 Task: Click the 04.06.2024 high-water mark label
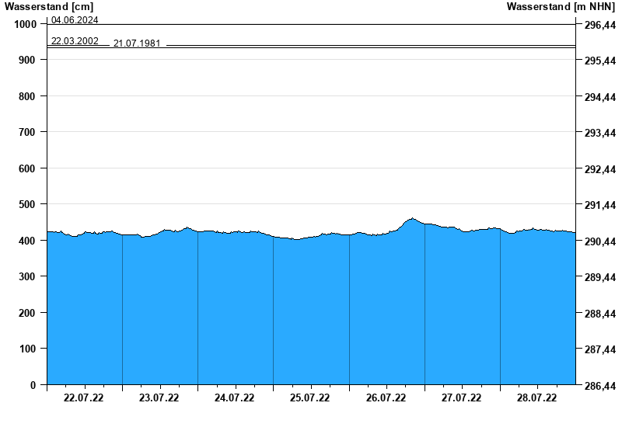(75, 20)
